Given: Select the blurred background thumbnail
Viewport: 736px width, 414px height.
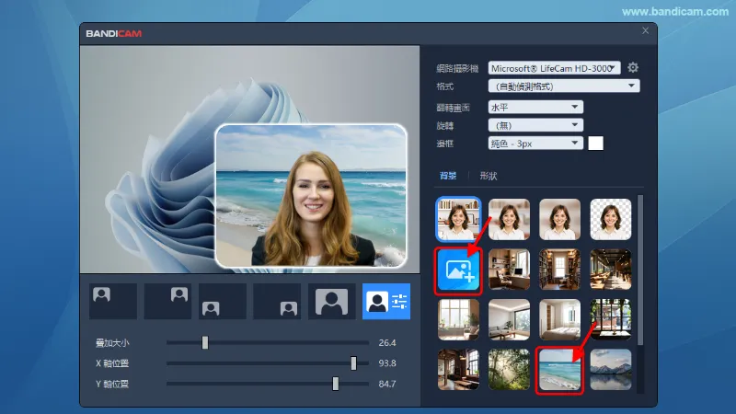Looking at the screenshot, I should click(x=510, y=219).
